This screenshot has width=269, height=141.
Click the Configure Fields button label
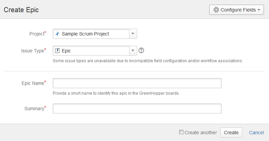tap(238, 10)
